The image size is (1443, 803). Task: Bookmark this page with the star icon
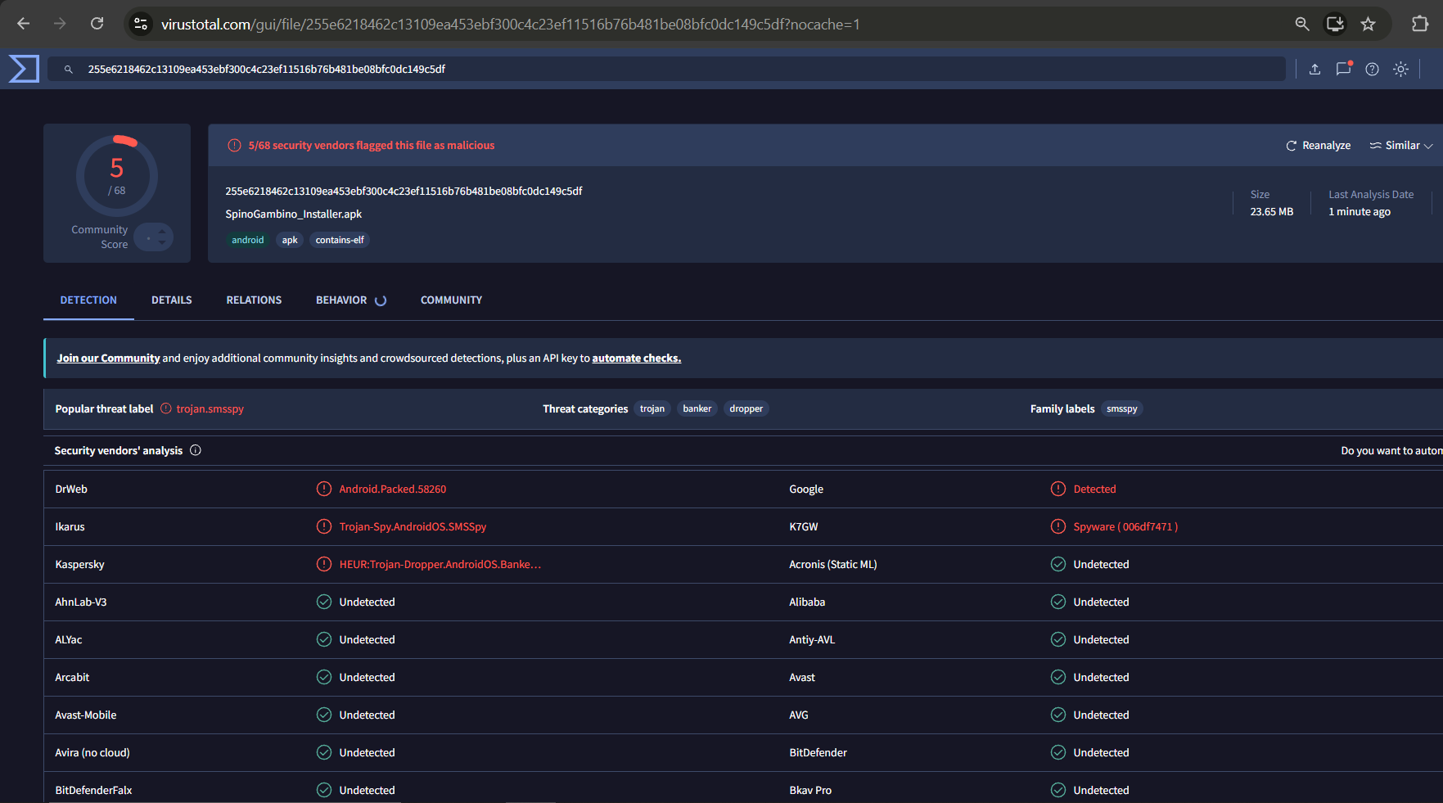(x=1368, y=25)
